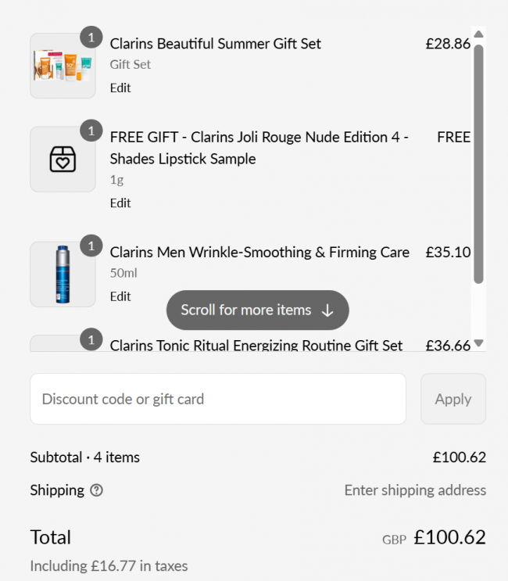
Task: Click the Clarins Beautiful Summer Gift Set title
Action: click(216, 44)
